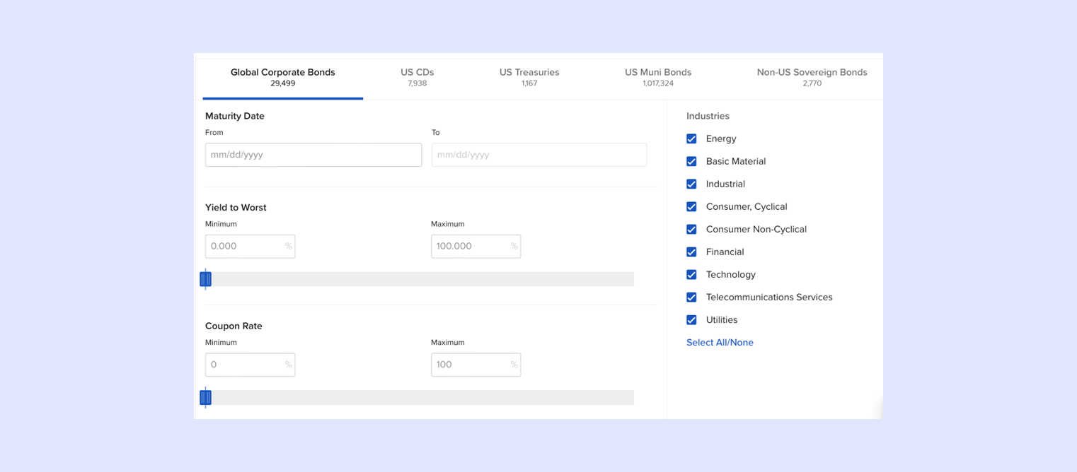1077x472 pixels.
Task: Click the Yield to Worst slider handle
Action: coord(206,279)
